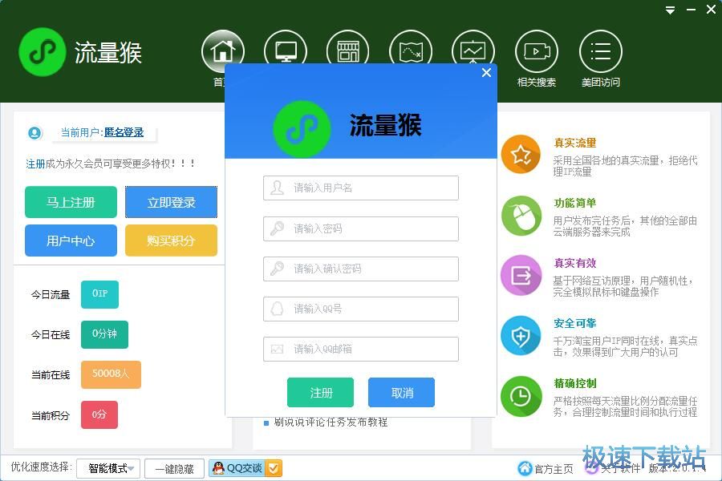Click the 真实流量 heading
The width and height of the screenshot is (722, 481).
click(575, 143)
